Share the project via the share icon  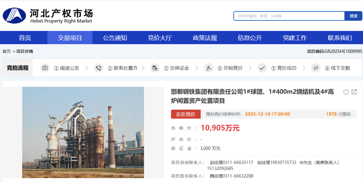pos(354,92)
